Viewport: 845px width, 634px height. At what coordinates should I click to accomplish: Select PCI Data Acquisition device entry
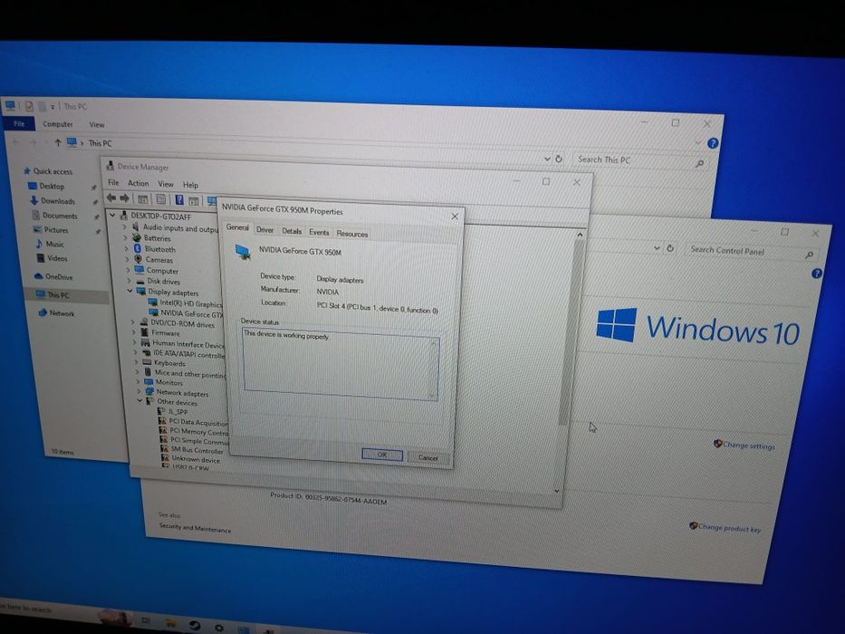(198, 422)
